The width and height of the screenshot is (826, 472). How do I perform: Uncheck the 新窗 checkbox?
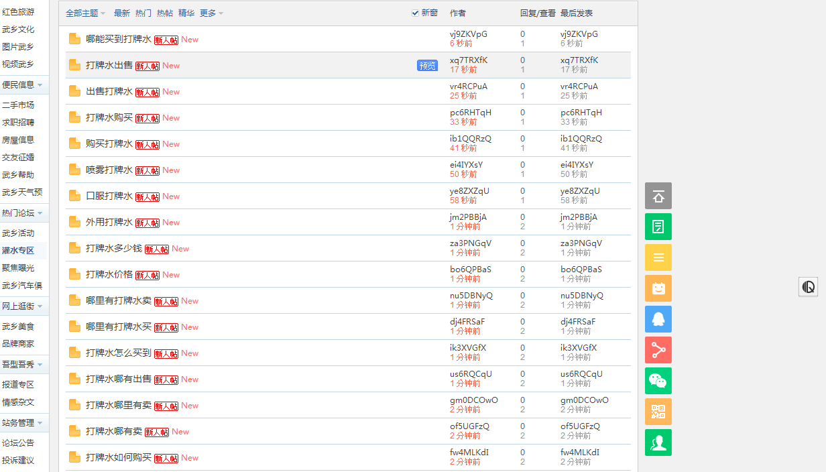[x=416, y=12]
